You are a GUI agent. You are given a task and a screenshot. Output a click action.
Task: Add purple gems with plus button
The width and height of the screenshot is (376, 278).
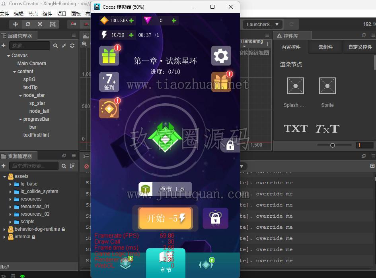pyautogui.click(x=174, y=21)
